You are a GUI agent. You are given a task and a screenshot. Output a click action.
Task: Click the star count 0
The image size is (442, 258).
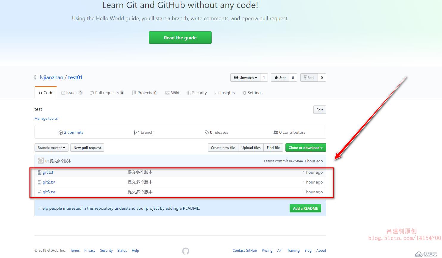(293, 77)
